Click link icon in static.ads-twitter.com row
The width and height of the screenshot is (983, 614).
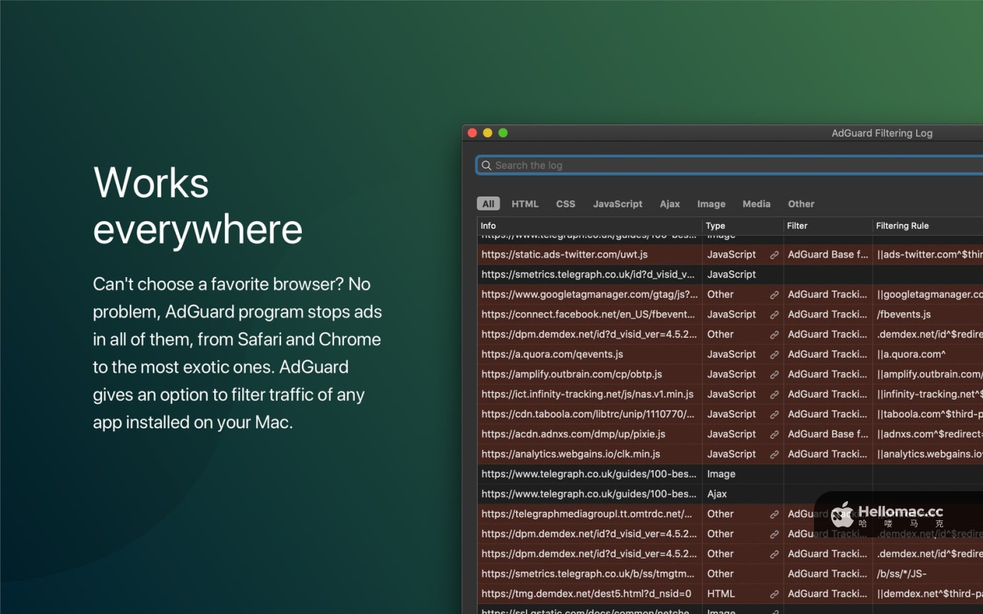774,255
